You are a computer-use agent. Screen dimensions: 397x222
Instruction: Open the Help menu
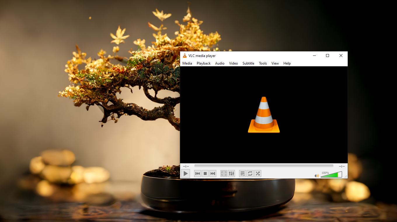pyautogui.click(x=287, y=63)
